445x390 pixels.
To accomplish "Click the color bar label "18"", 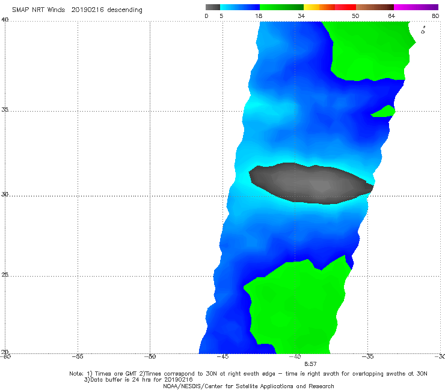I will (x=259, y=16).
